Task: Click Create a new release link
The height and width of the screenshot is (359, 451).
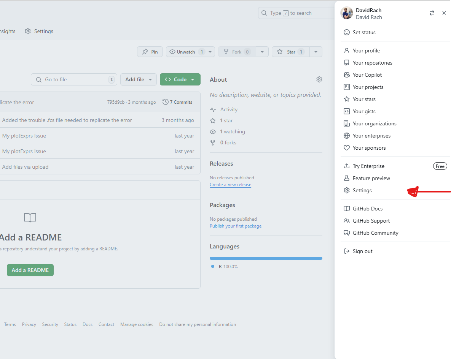Action: [x=230, y=185]
